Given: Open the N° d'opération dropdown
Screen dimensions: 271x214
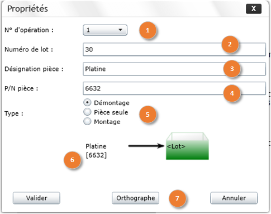Looking at the screenshot, I should [x=105, y=30].
